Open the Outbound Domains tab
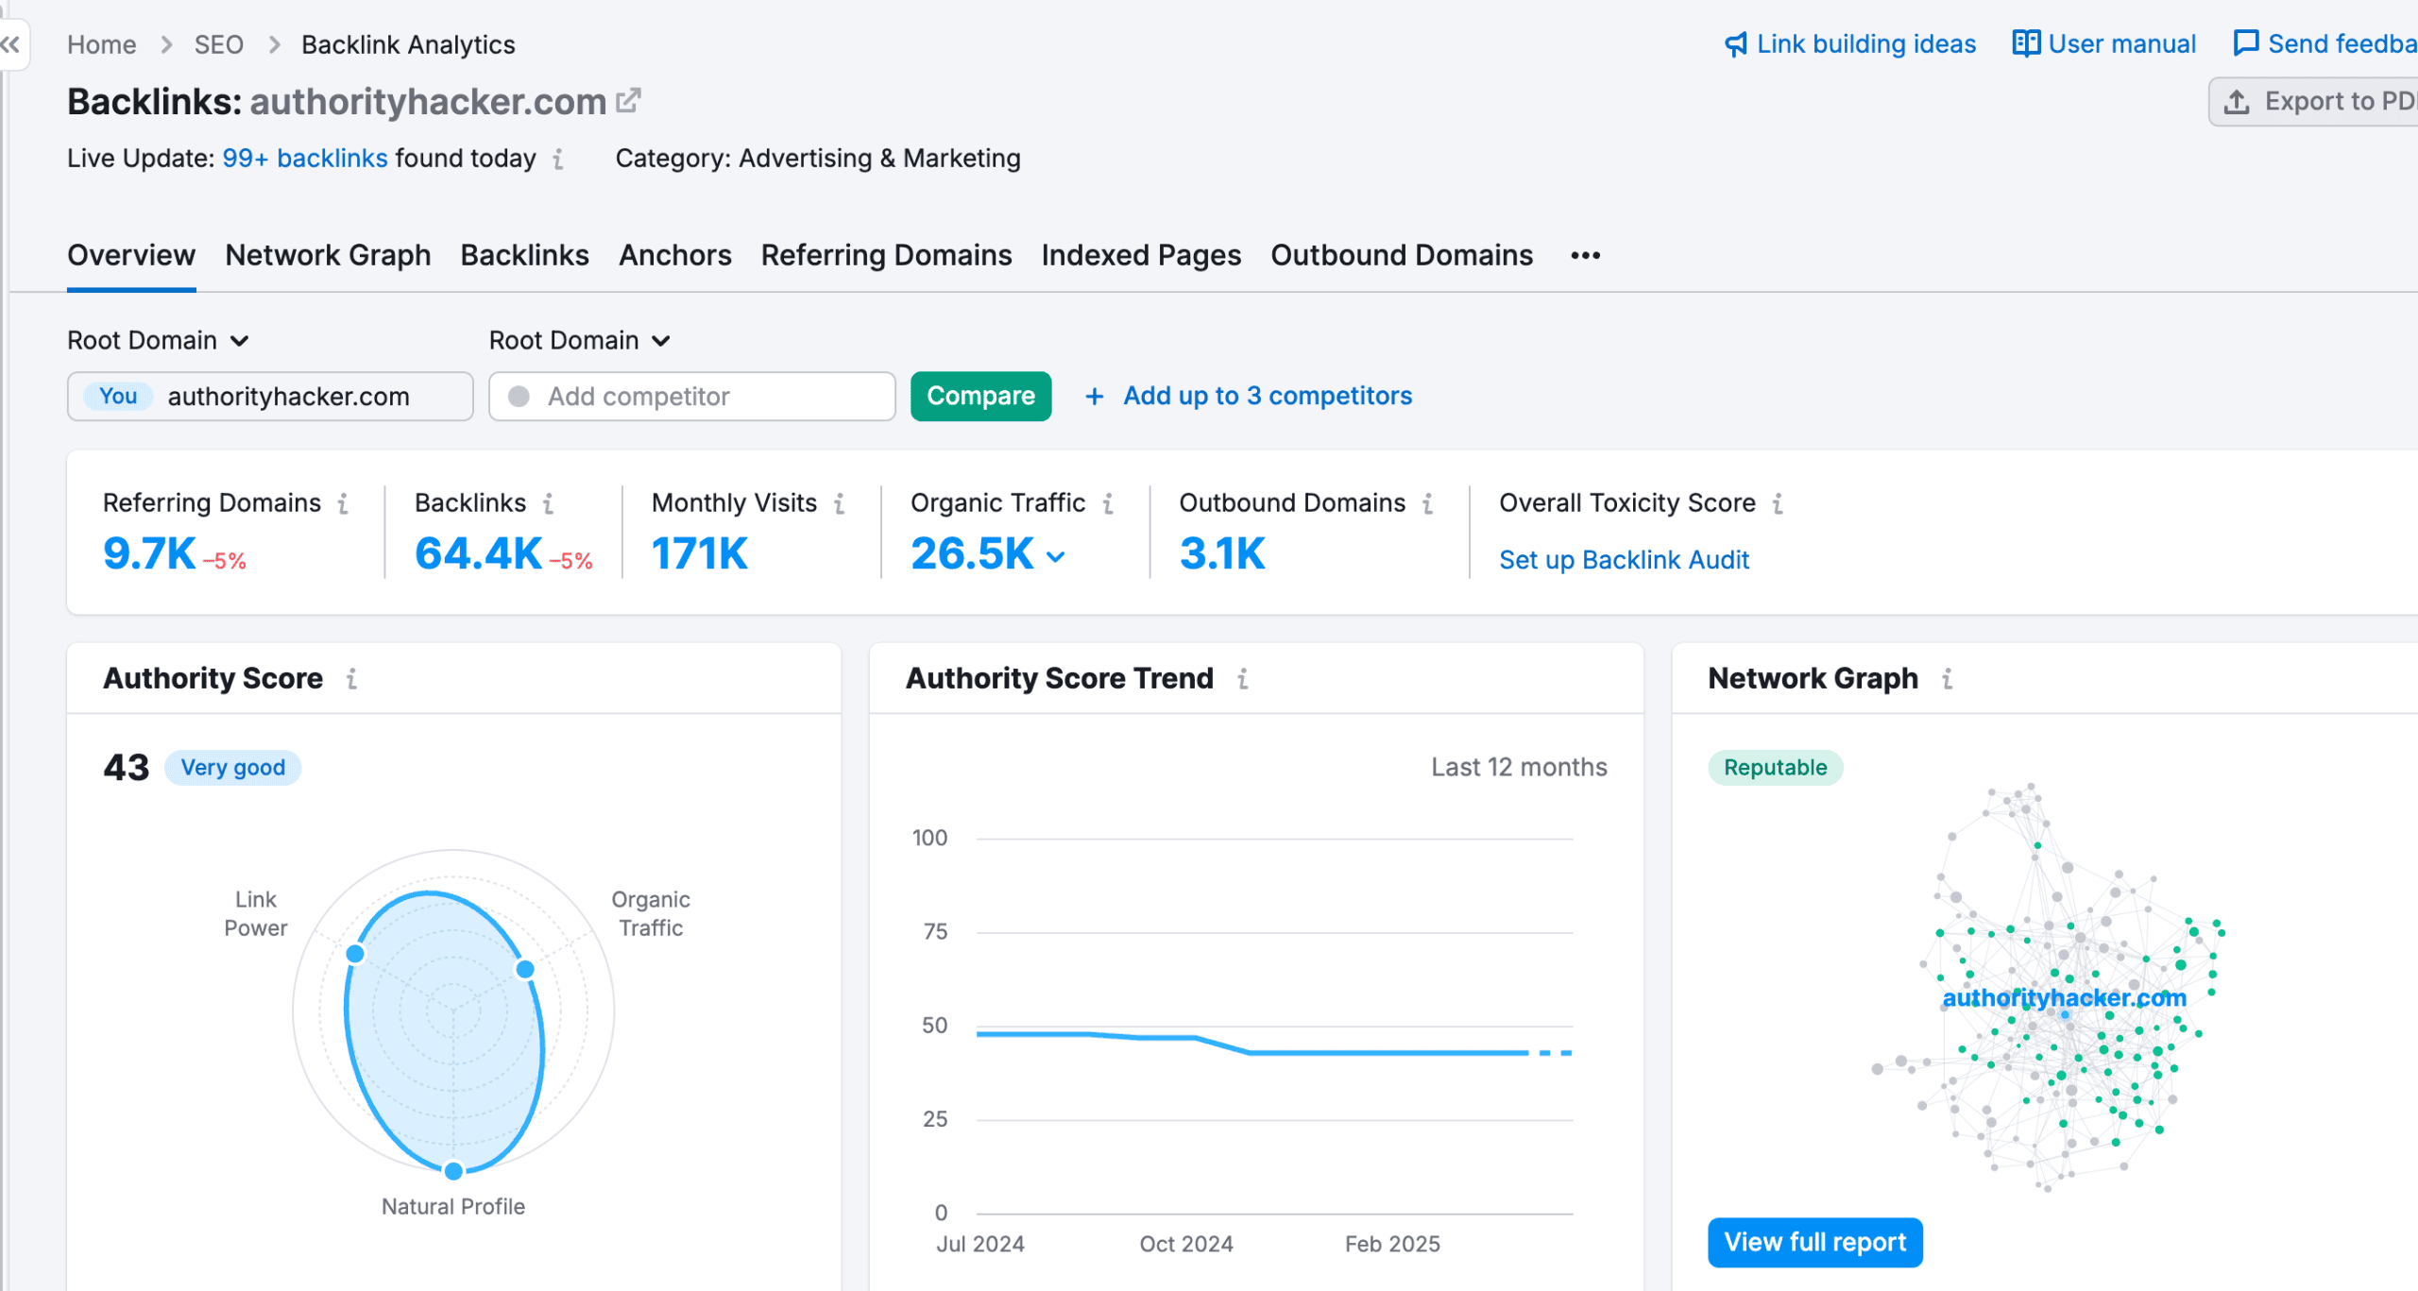The image size is (2418, 1291). pyautogui.click(x=1402, y=255)
